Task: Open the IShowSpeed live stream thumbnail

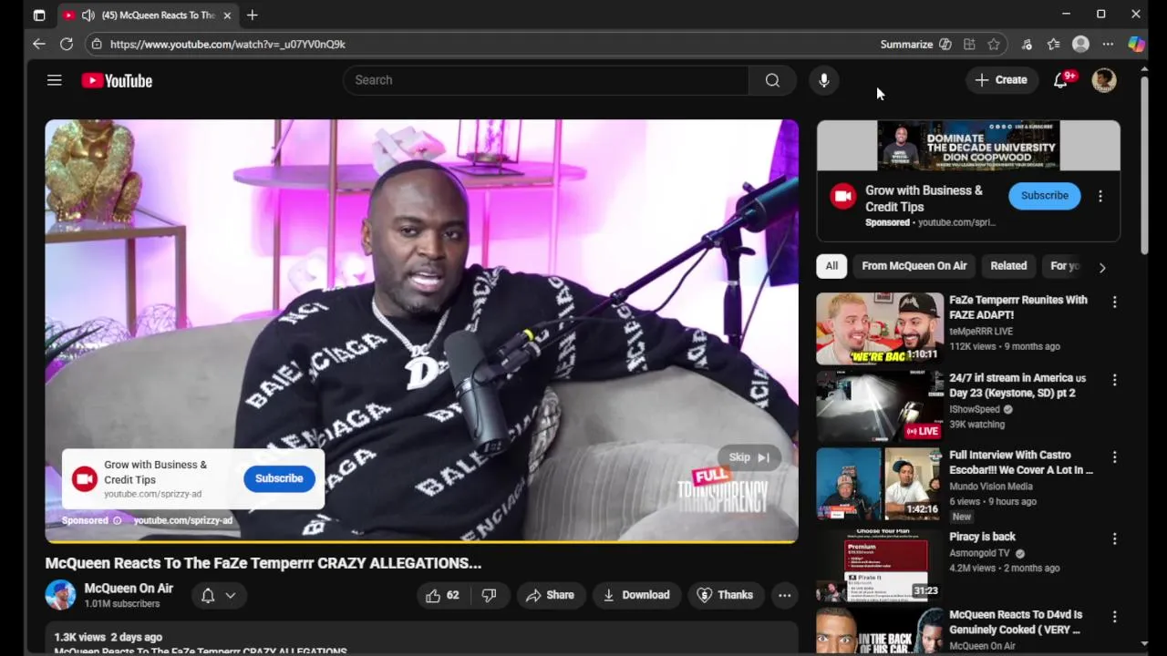Action: (x=880, y=406)
